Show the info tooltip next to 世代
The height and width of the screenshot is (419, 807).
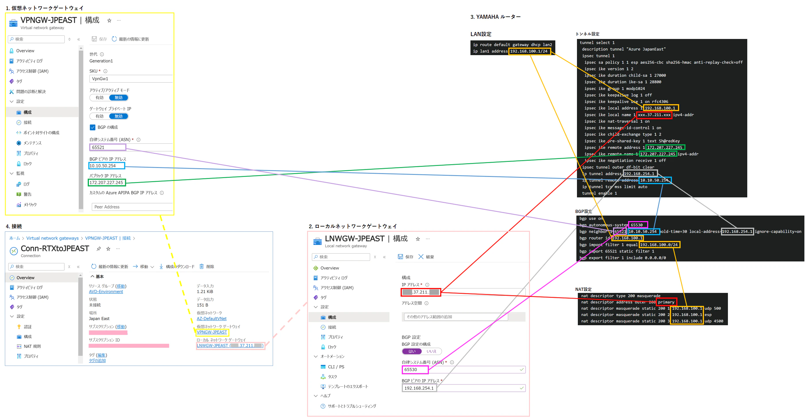coord(102,54)
